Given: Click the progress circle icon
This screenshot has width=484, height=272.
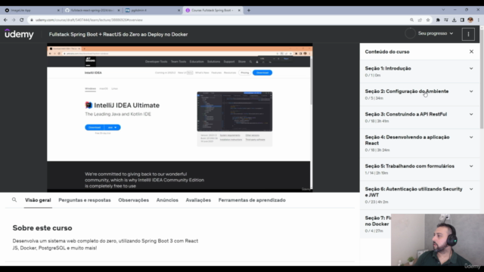Looking at the screenshot, I should [410, 33].
